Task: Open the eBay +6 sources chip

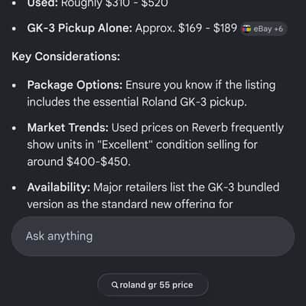Action: pyautogui.click(x=263, y=29)
